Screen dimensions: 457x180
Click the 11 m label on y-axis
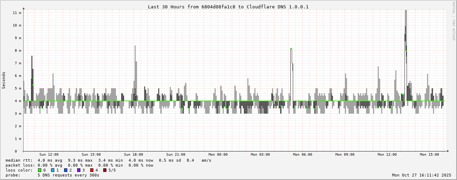point(17,13)
